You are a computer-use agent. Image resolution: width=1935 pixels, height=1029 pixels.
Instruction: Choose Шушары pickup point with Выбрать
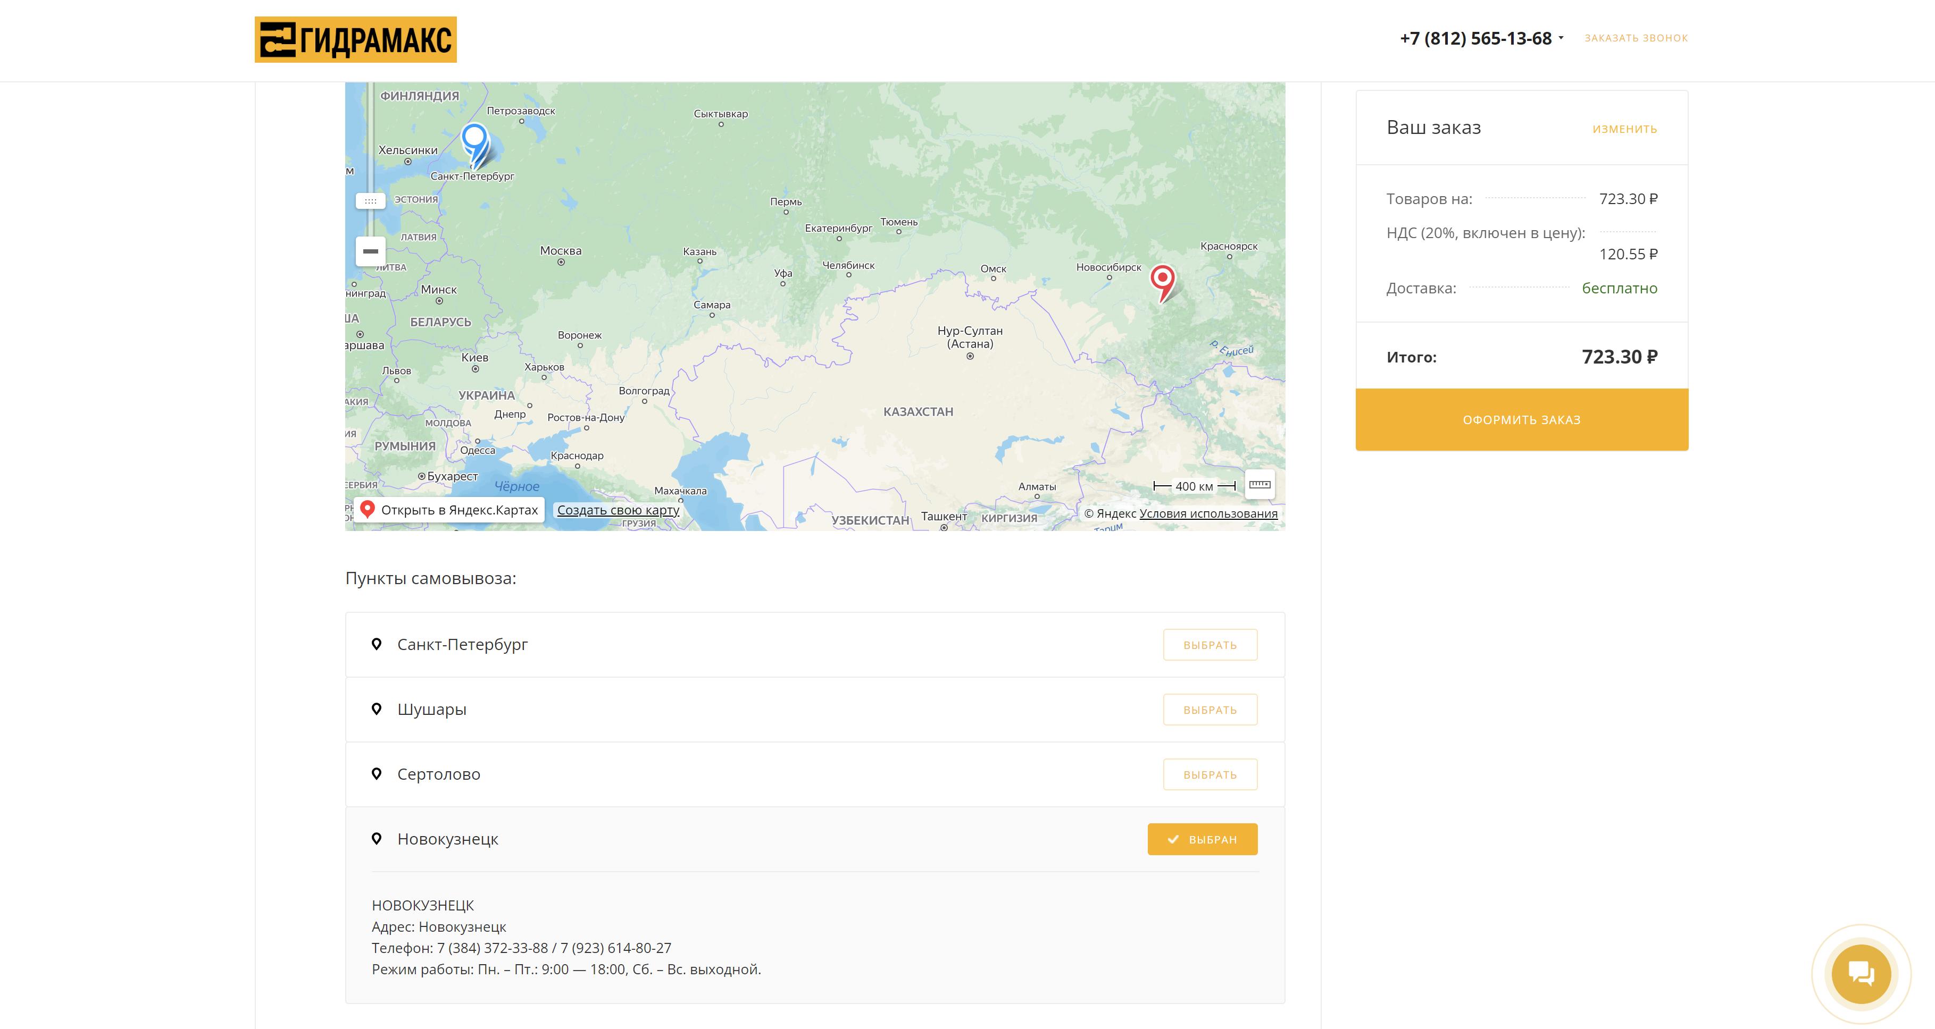1210,709
